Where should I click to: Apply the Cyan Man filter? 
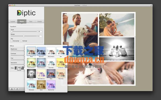(51, 62)
